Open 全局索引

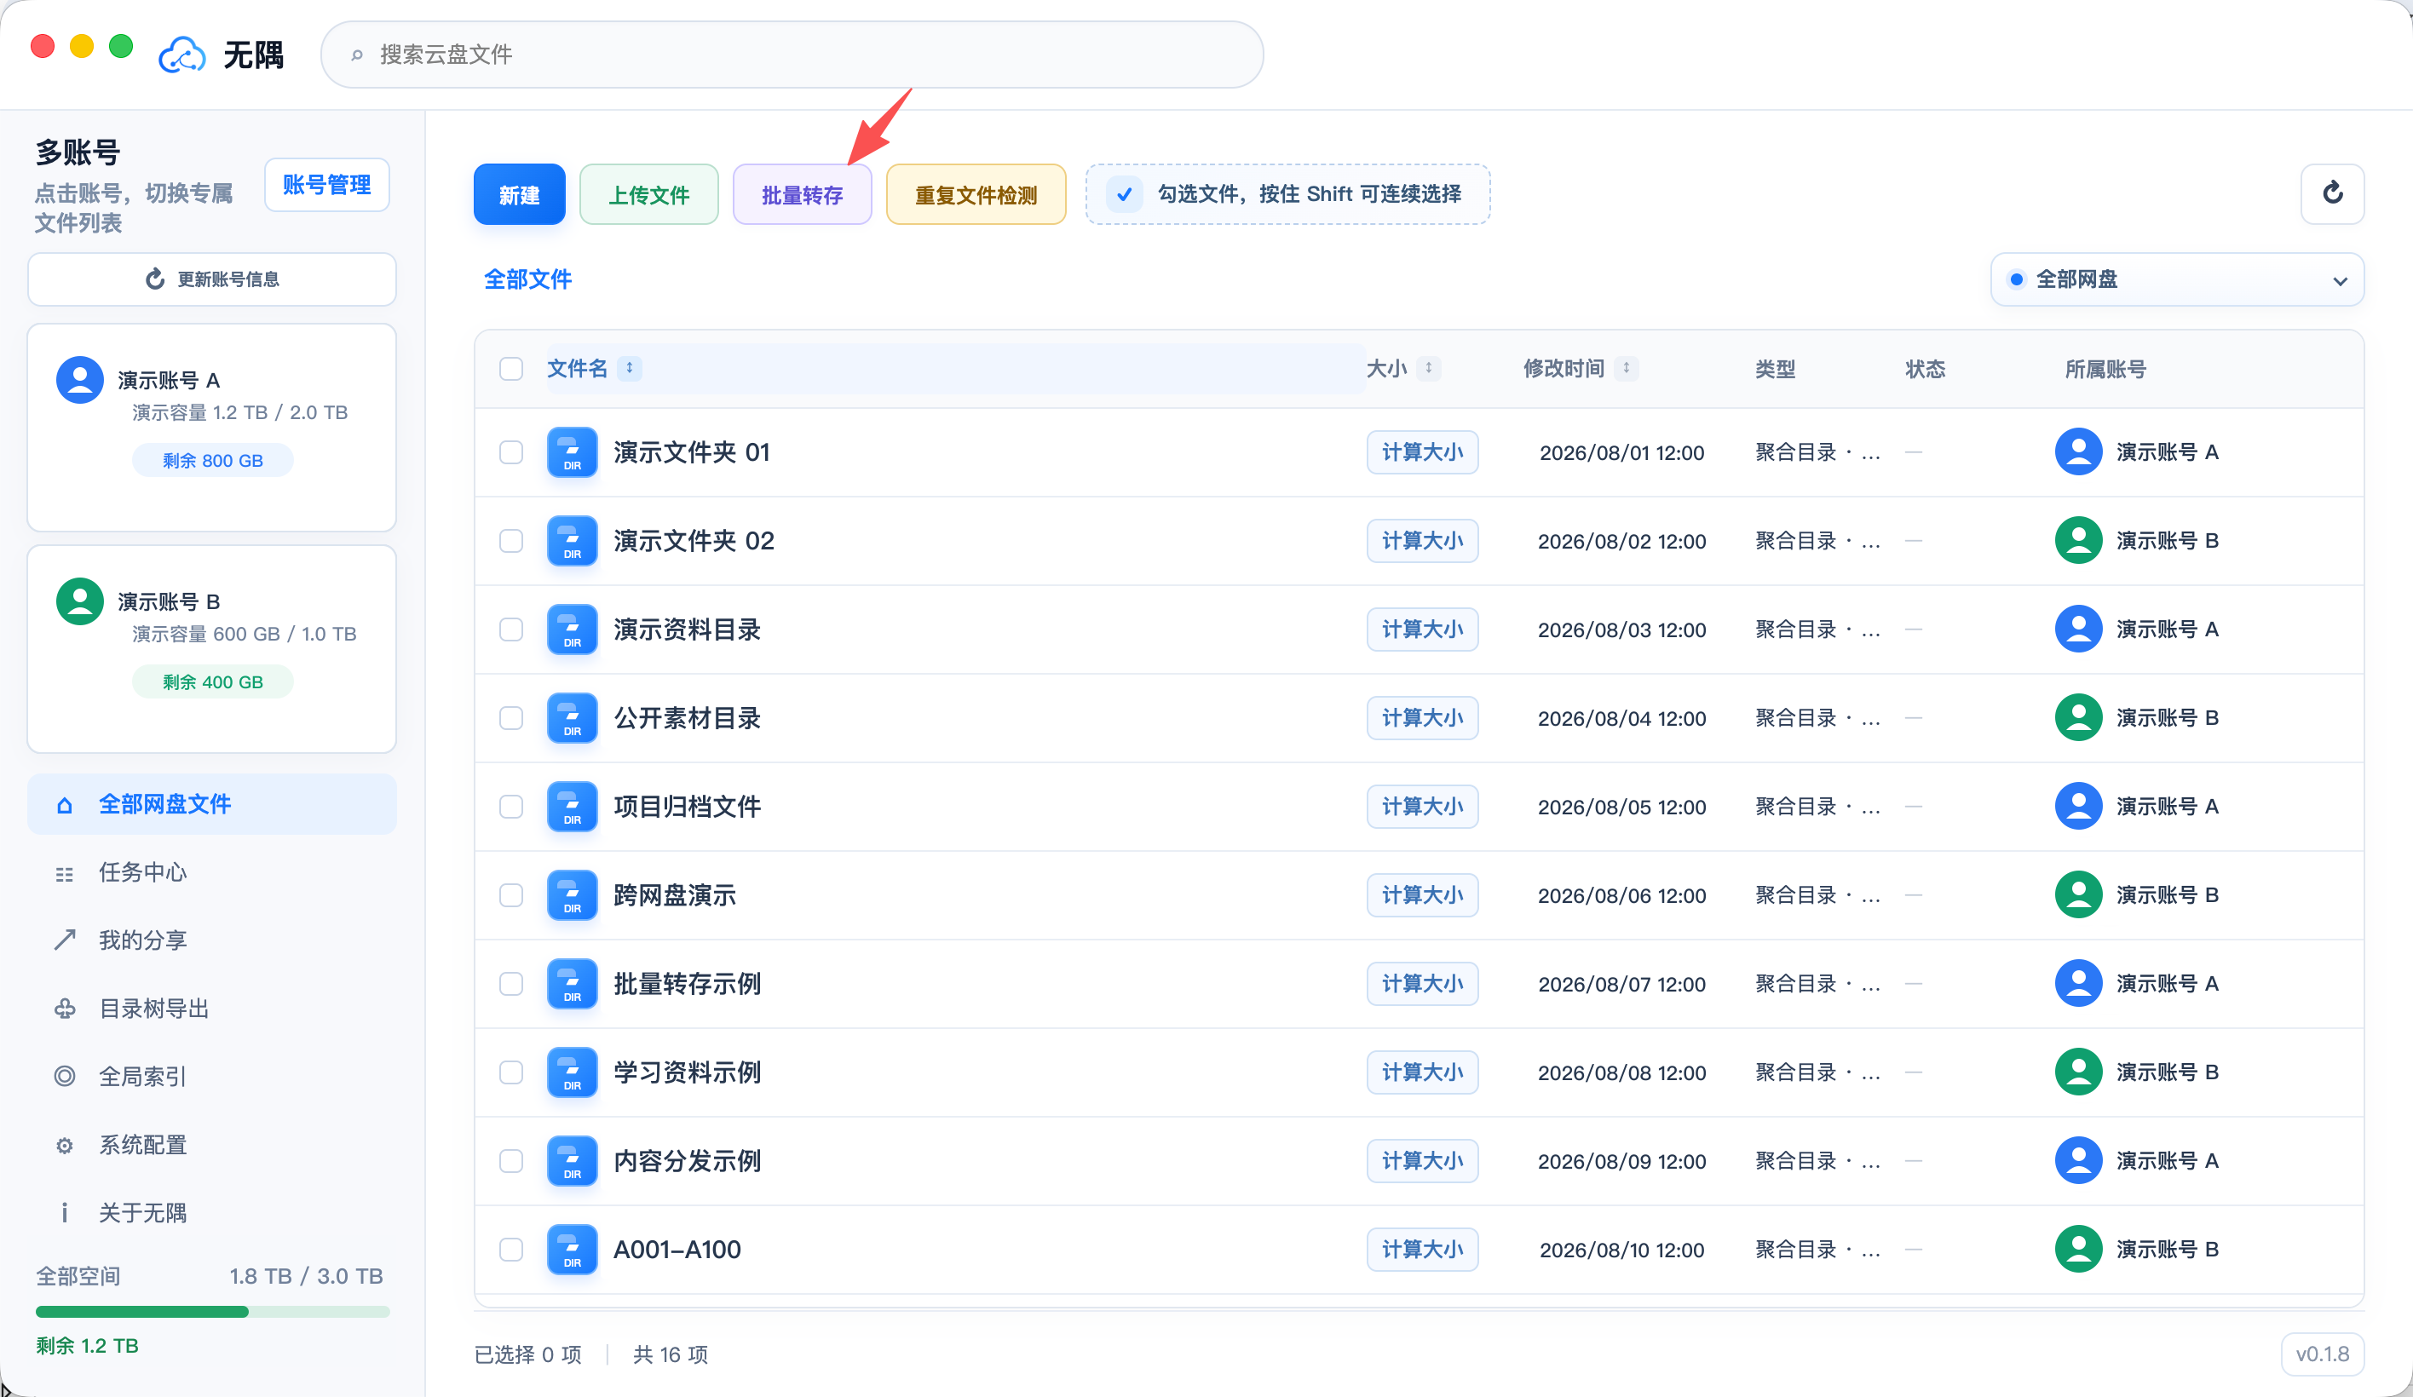coord(211,1076)
